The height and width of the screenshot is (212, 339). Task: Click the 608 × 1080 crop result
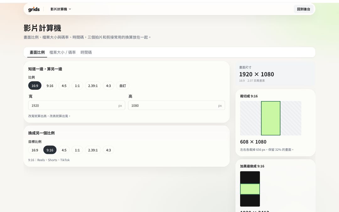click(x=253, y=142)
